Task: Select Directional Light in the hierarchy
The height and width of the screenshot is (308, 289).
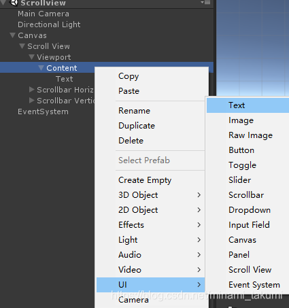Action: (x=49, y=24)
